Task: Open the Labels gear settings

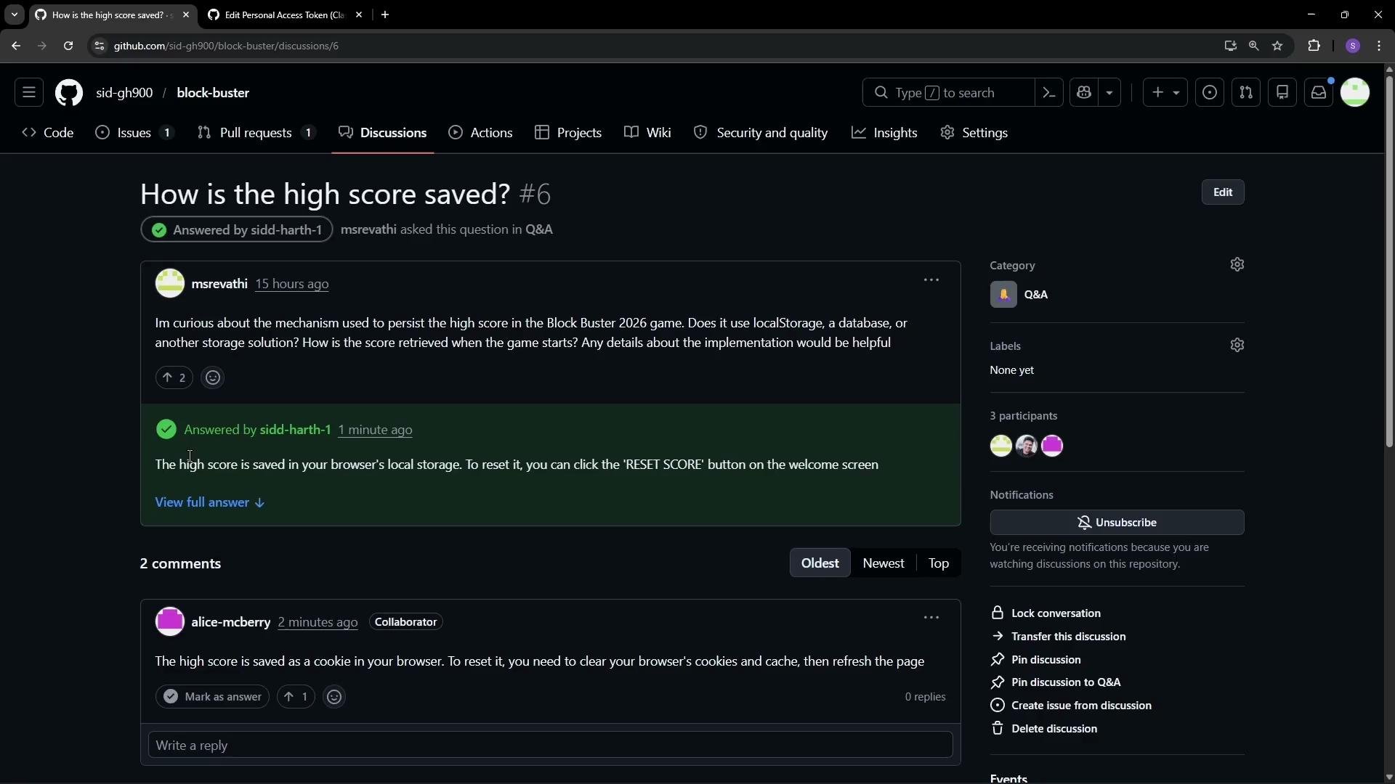Action: pos(1237,346)
